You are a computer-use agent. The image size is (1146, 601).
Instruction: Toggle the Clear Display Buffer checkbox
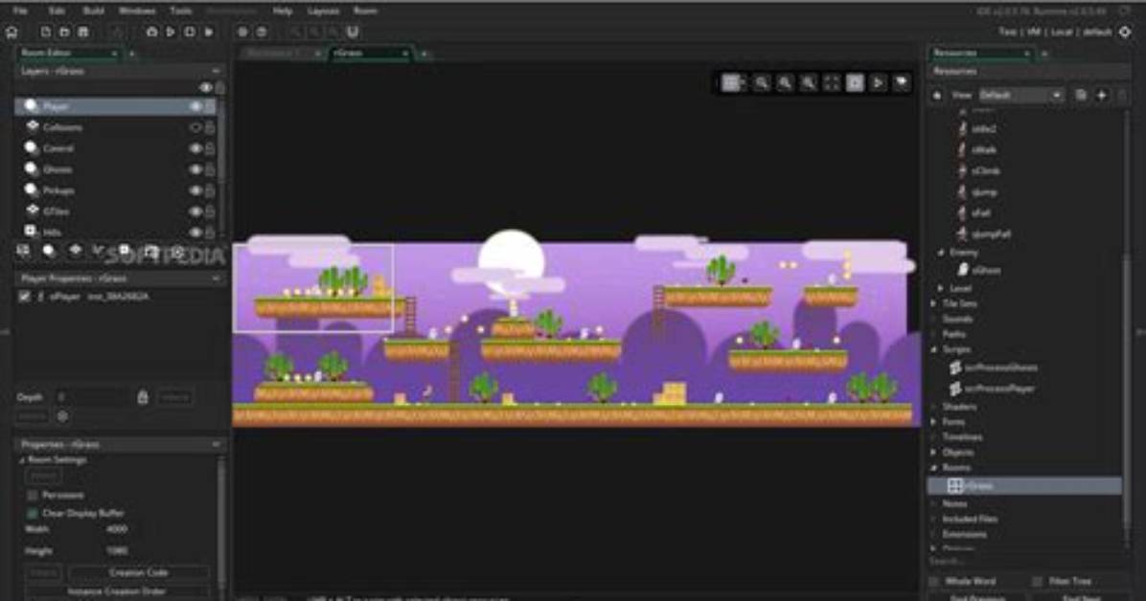pyautogui.click(x=33, y=513)
